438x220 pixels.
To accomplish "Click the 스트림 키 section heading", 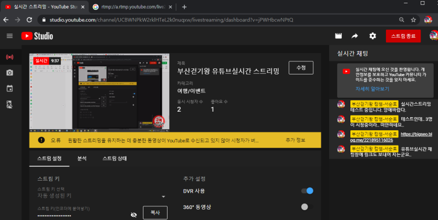I will (x=48, y=178).
